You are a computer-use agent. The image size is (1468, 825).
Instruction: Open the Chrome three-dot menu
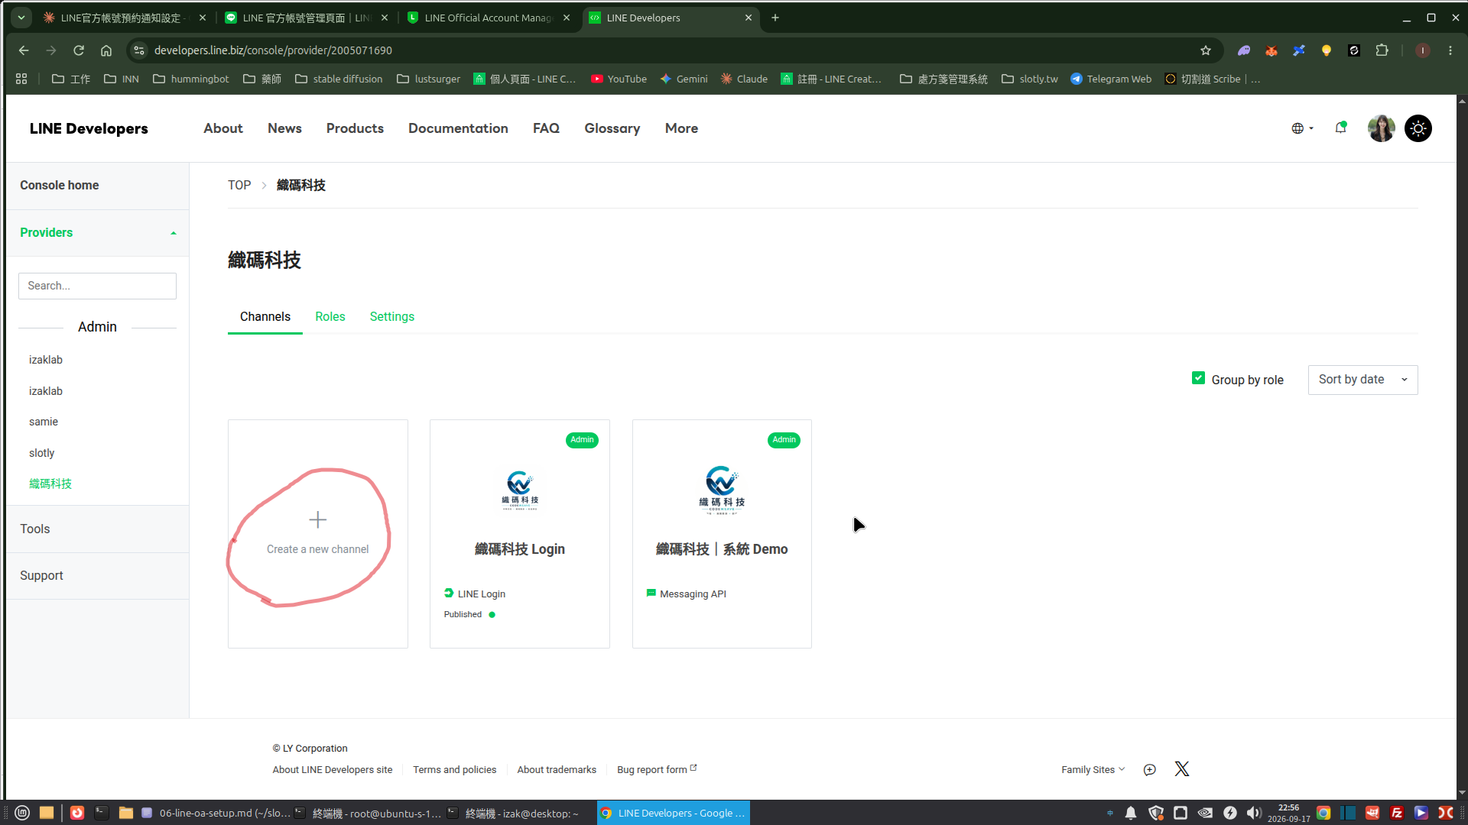(x=1450, y=50)
